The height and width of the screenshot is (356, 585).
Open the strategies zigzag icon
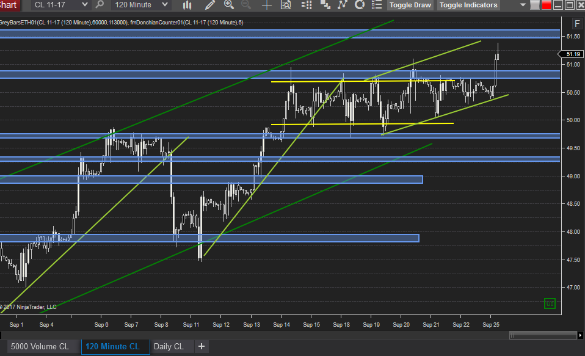342,5
